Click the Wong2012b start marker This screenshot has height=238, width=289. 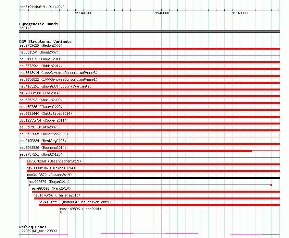coord(20,158)
